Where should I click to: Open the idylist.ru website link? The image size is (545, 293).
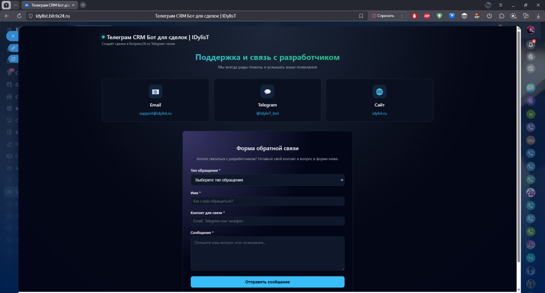(x=379, y=113)
